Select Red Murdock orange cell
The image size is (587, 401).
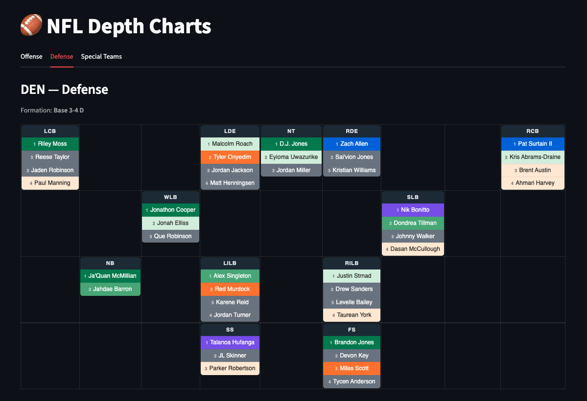pos(230,289)
